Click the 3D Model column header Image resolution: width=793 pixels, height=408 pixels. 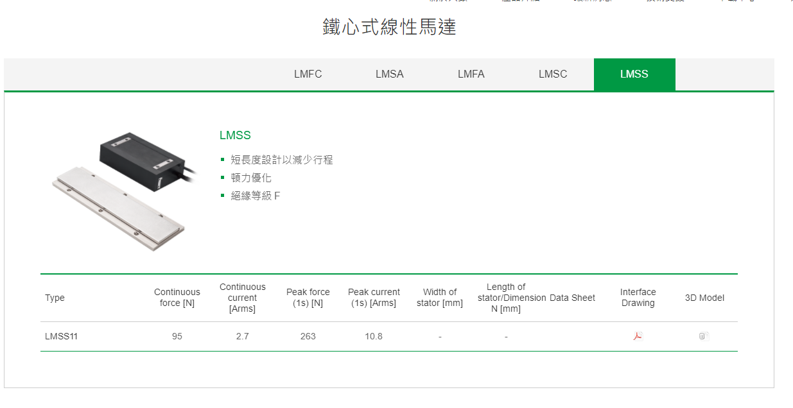tap(704, 298)
